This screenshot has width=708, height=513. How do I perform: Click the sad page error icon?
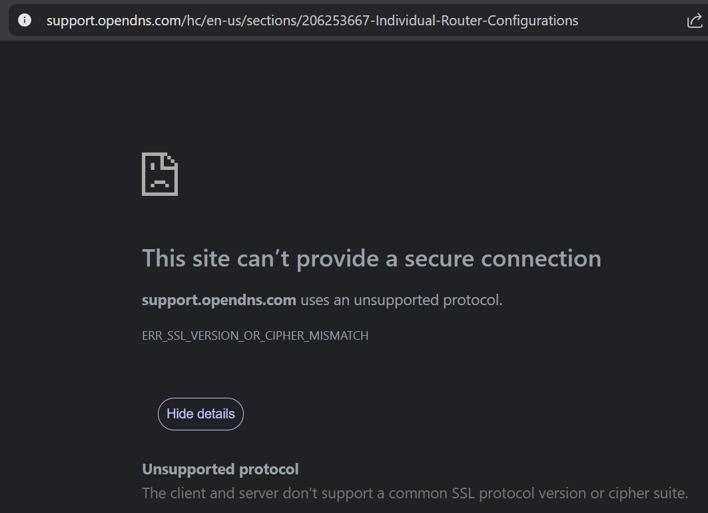coord(160,175)
